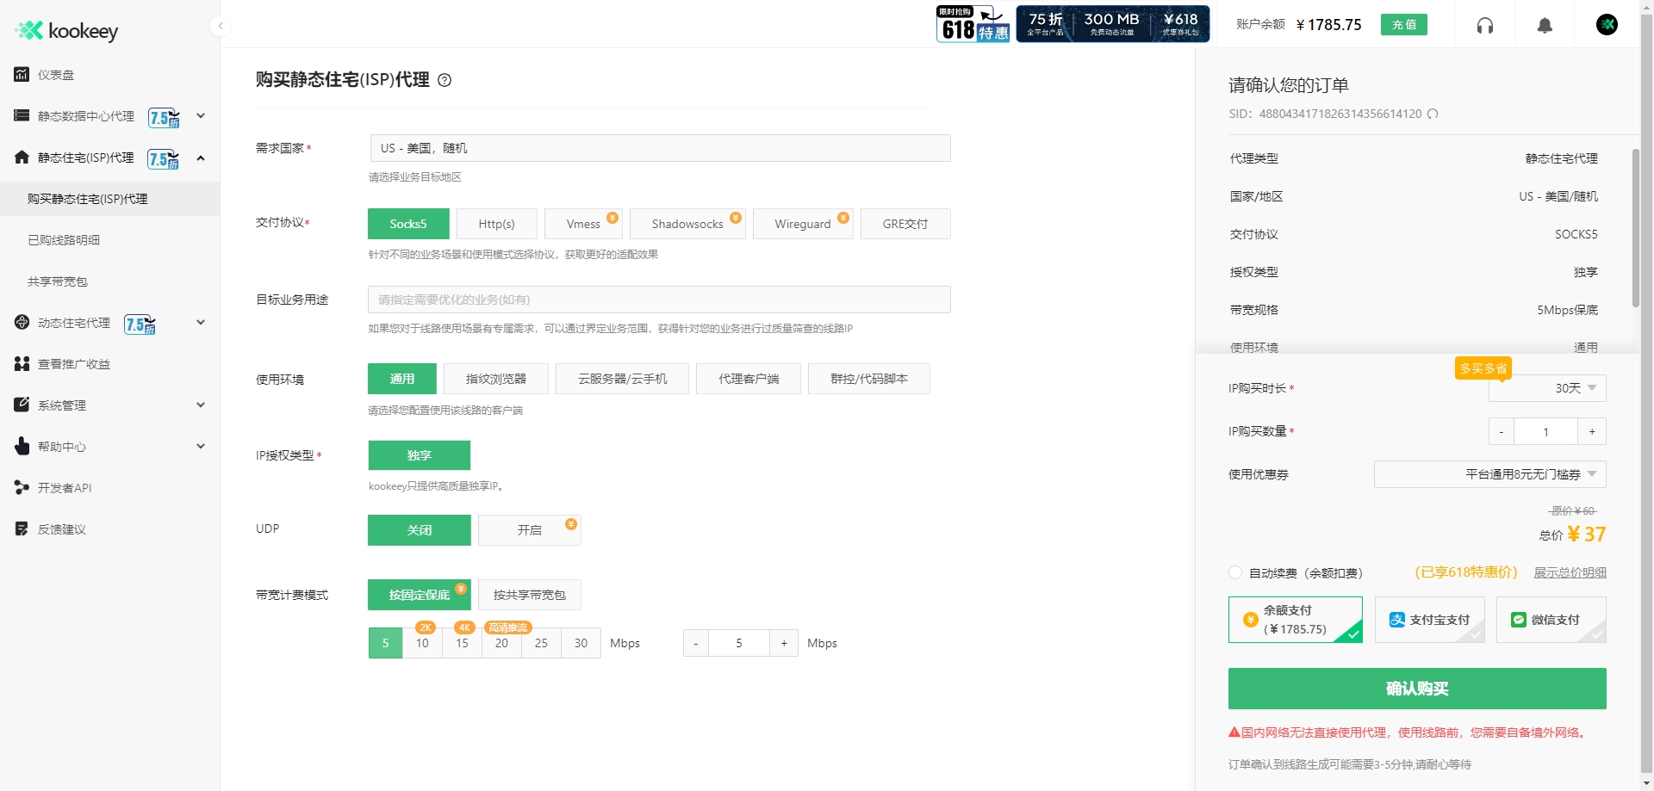Image resolution: width=1654 pixels, height=791 pixels.
Task: Click the green 充值 recharge button
Action: [x=1403, y=24]
